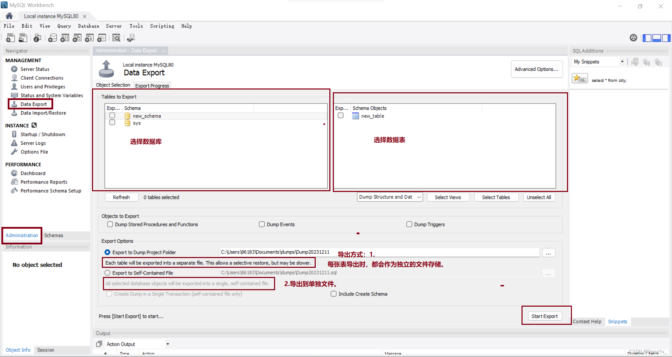Open the Scripting menu

pyautogui.click(x=162, y=26)
